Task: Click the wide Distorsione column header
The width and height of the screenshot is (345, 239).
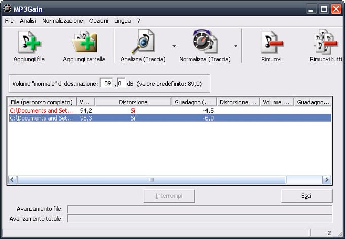Action: (133, 102)
